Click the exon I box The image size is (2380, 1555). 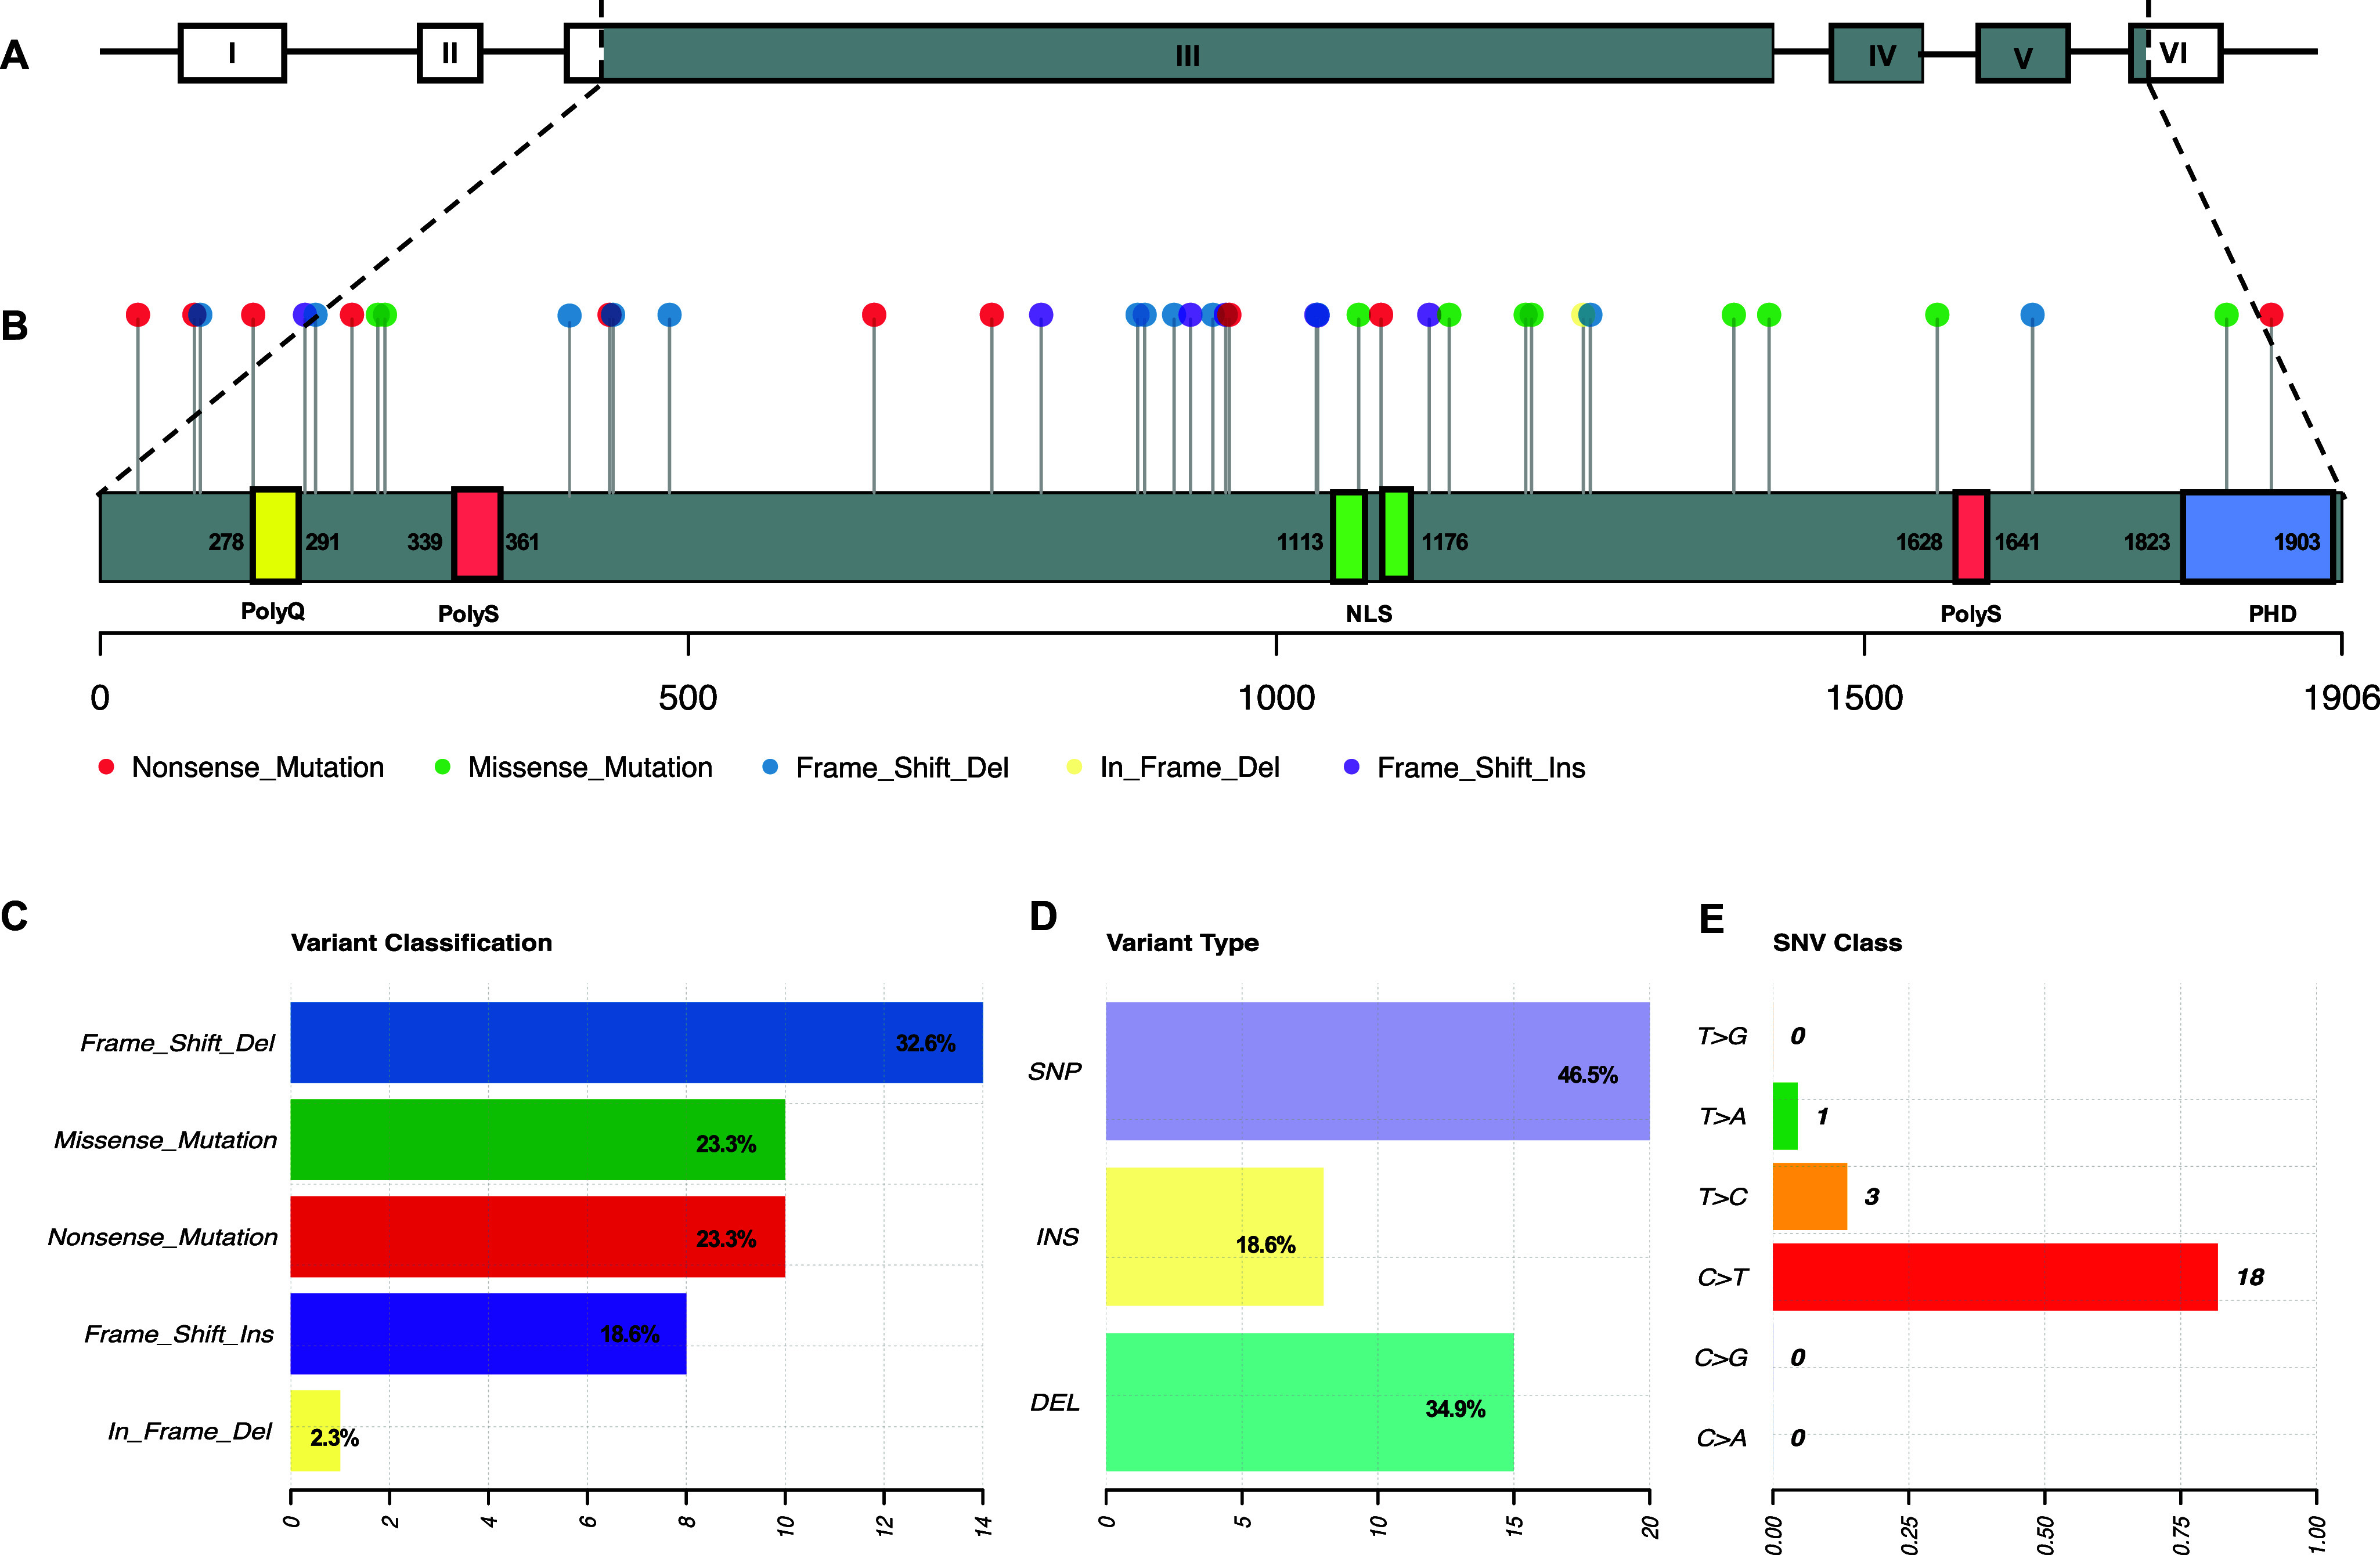(x=232, y=53)
